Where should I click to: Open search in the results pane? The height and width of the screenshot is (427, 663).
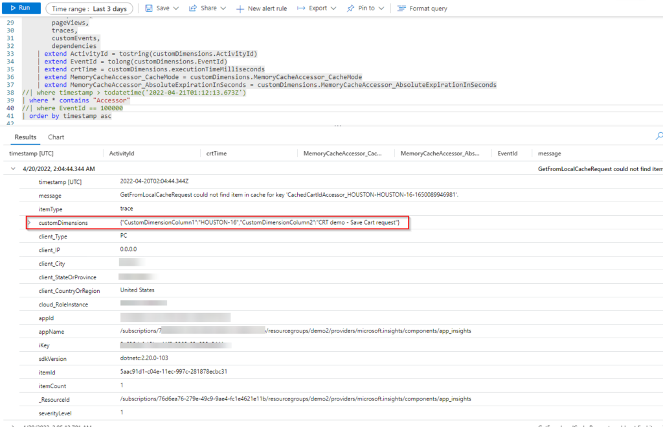coord(658,136)
